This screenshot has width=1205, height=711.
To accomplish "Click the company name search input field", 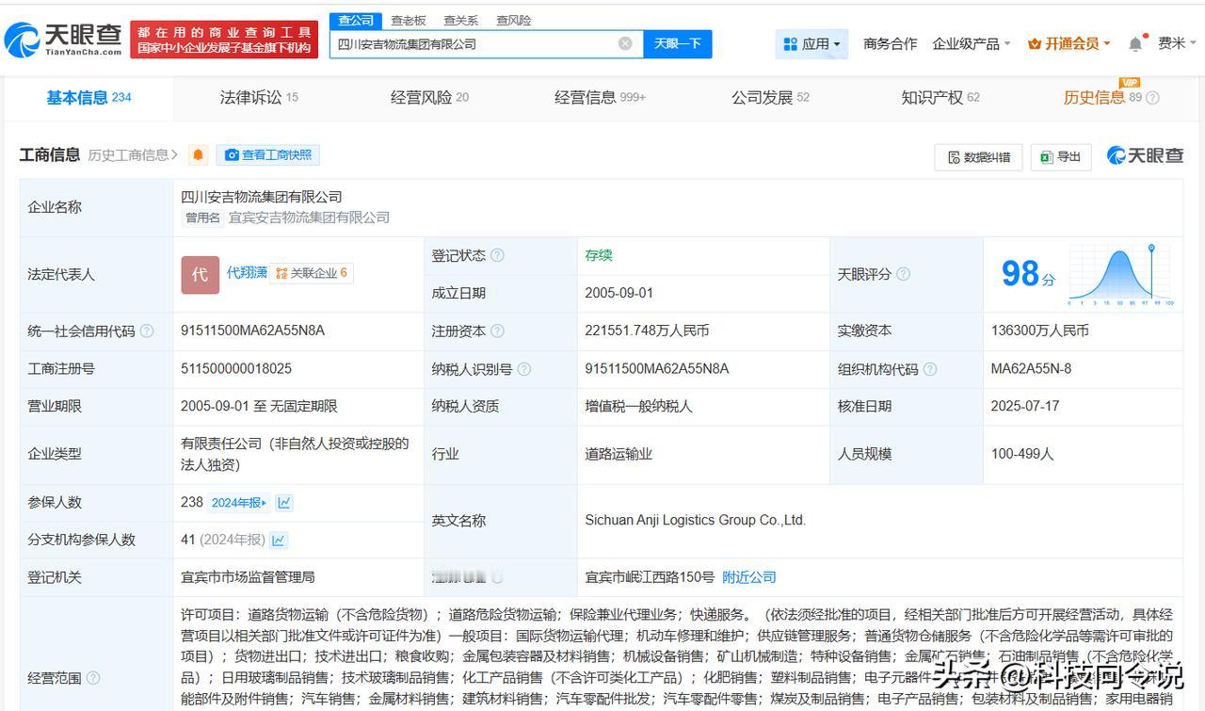I will tap(475, 43).
